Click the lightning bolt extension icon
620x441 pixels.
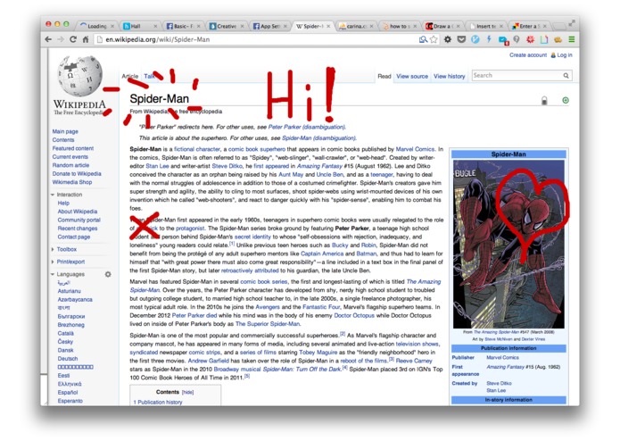click(x=489, y=39)
